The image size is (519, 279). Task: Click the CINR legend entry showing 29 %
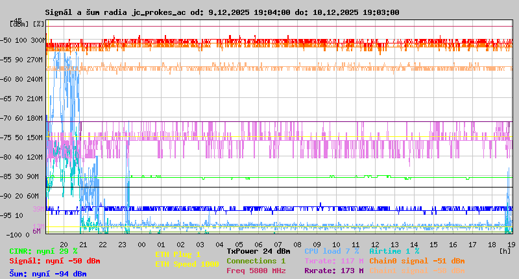coord(43,250)
